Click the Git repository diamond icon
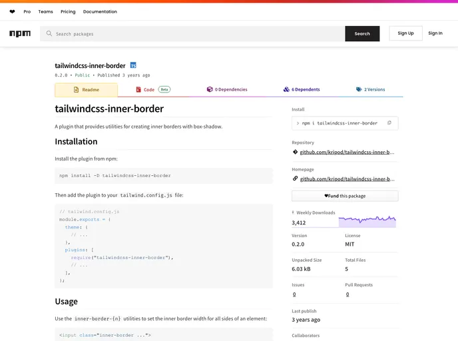The height and width of the screenshot is (341, 458). point(295,152)
